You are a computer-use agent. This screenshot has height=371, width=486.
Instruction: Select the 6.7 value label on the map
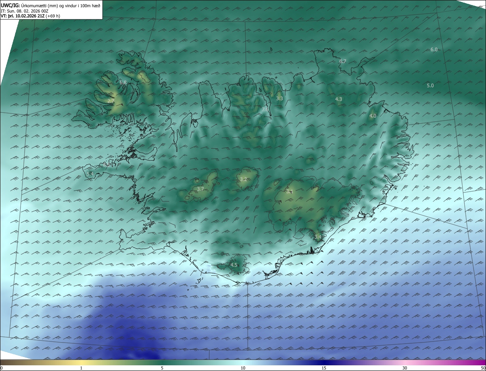[x=342, y=61]
